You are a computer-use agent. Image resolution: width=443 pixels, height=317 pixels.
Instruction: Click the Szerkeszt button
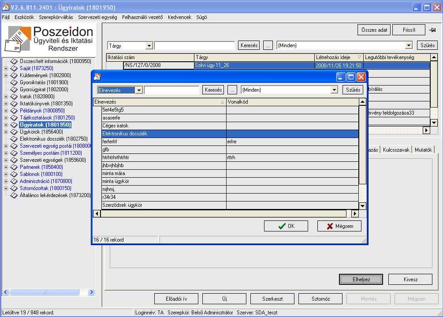(272, 298)
